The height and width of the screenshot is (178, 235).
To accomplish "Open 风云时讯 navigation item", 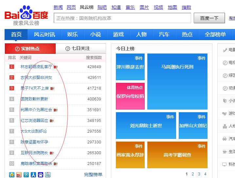I will (x=45, y=35).
